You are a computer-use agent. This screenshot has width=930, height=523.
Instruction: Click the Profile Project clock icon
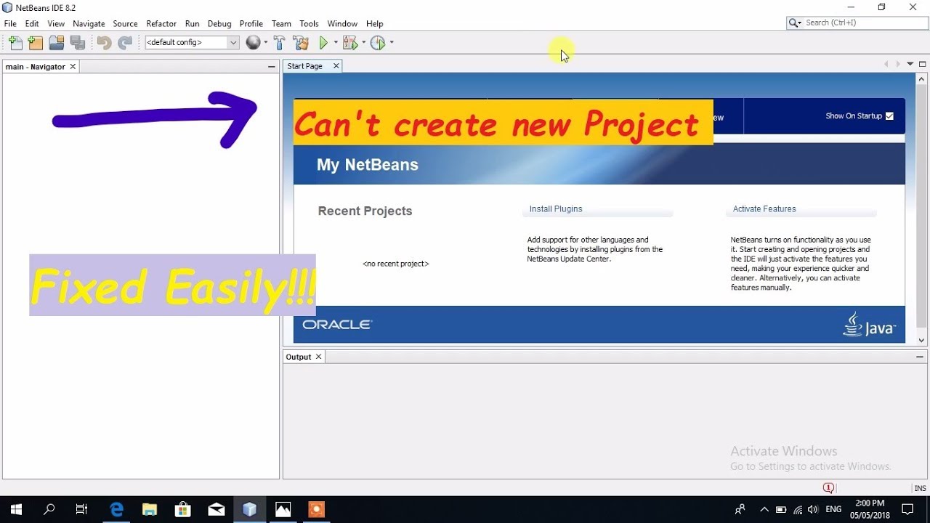378,43
